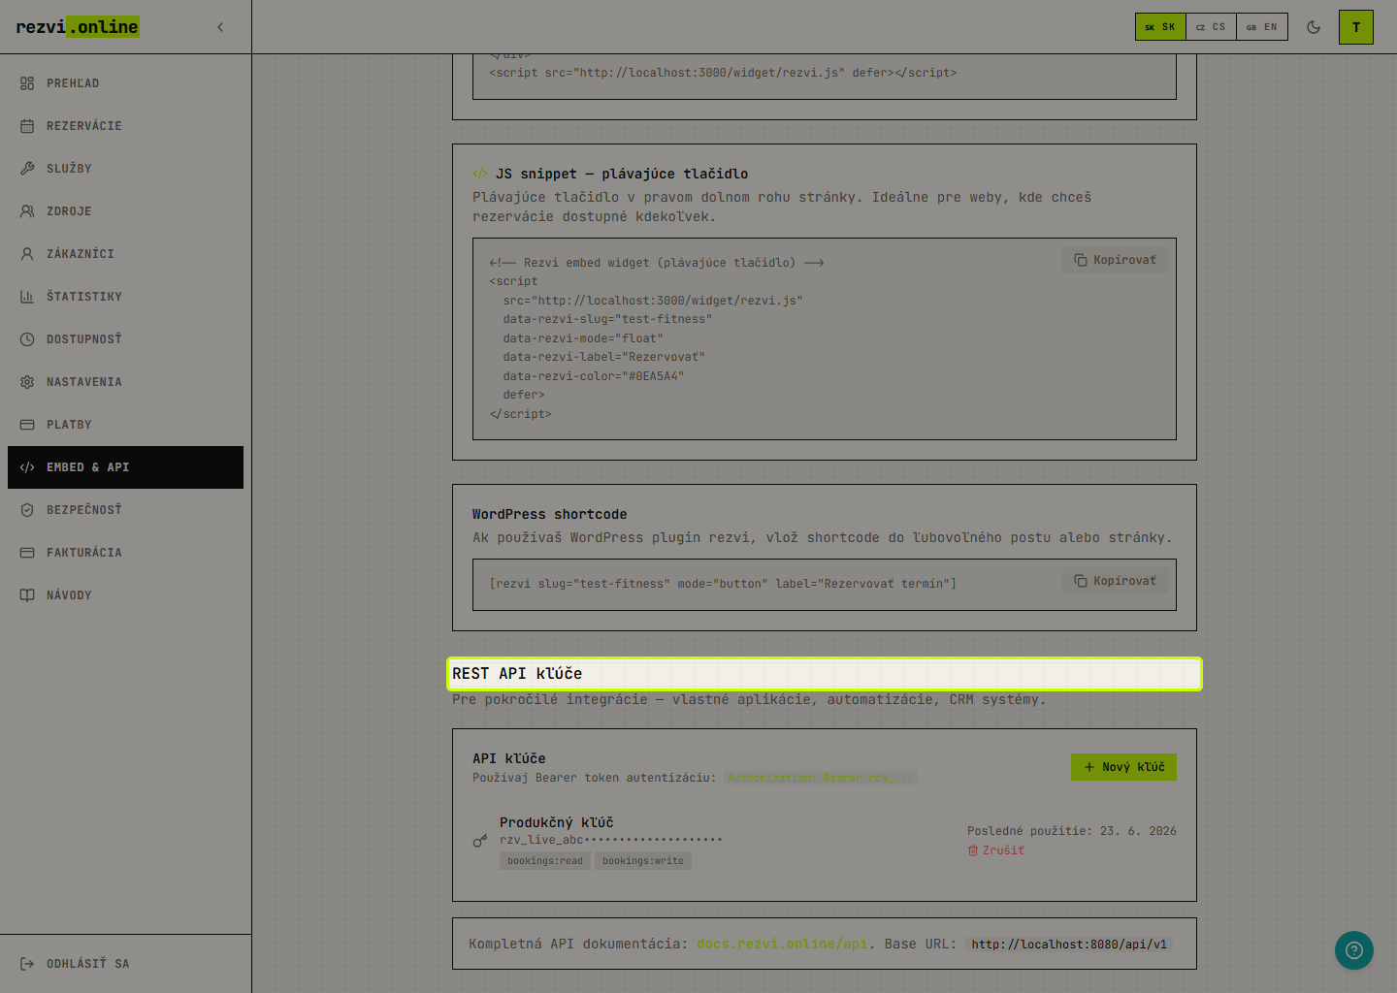1397x993 pixels.
Task: Click the Štatistiky bar chart icon
Action: point(27,297)
